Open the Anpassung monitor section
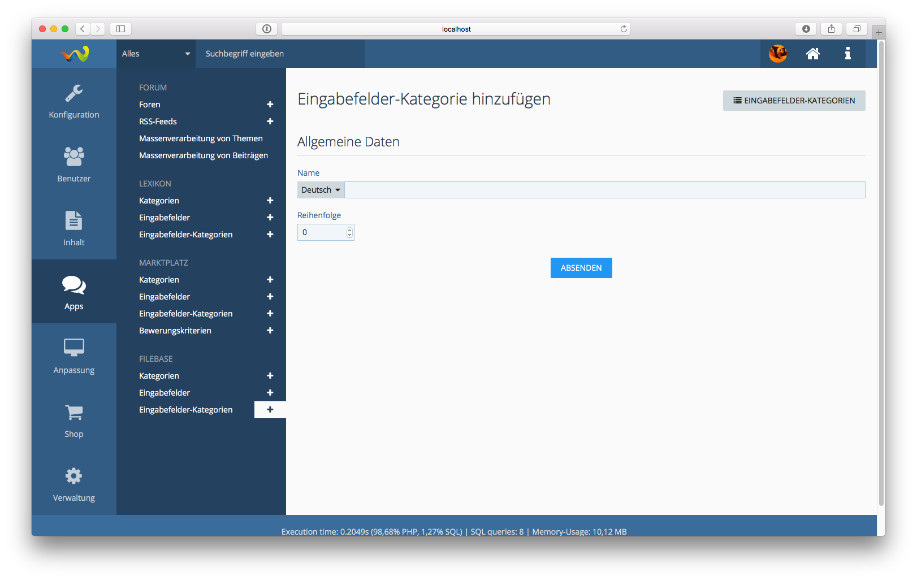The height and width of the screenshot is (581, 917). (x=73, y=357)
